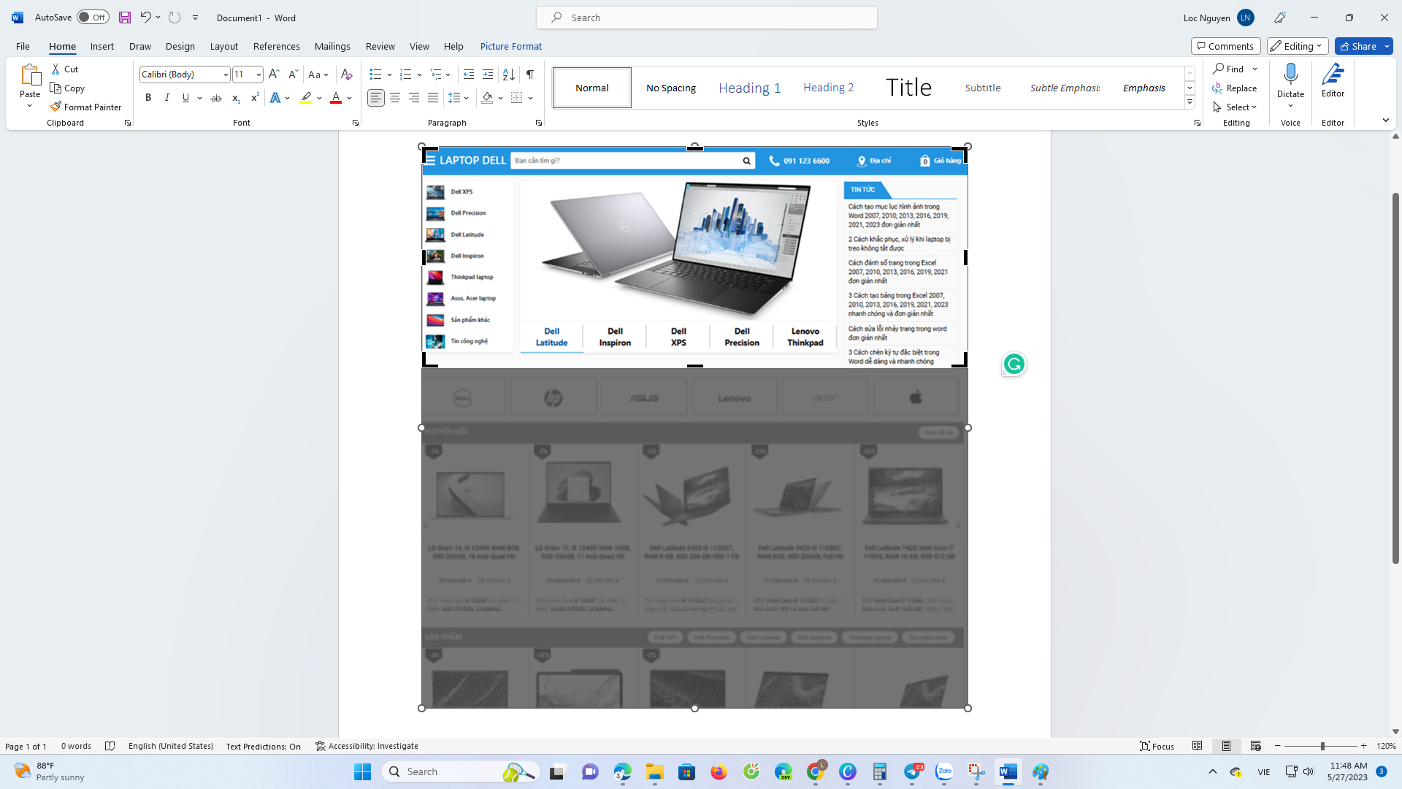Expand bullets list dropdown arrow

(x=389, y=75)
